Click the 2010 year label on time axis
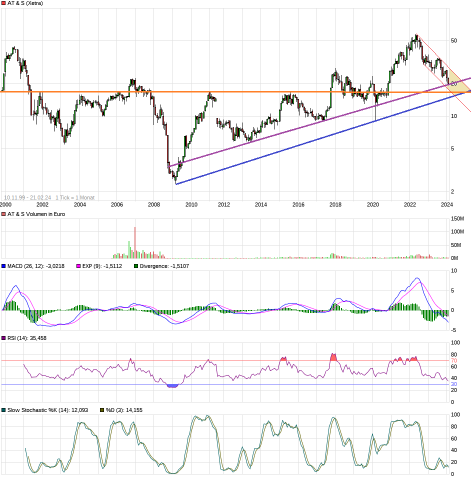The height and width of the screenshot is (479, 471). point(191,204)
